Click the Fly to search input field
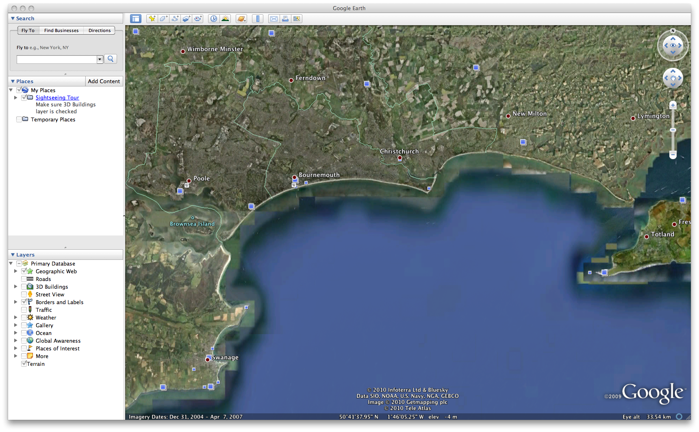The height and width of the screenshot is (432, 699). [57, 59]
